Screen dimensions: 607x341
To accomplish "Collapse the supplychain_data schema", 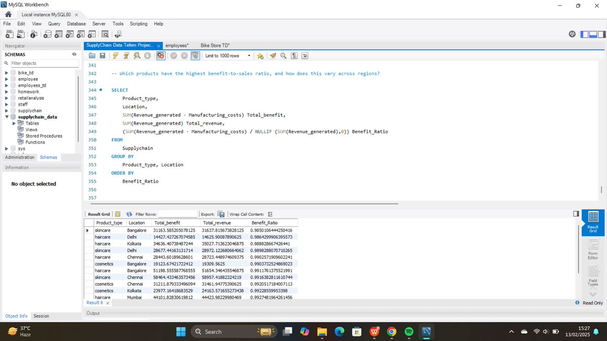I will [x=7, y=117].
